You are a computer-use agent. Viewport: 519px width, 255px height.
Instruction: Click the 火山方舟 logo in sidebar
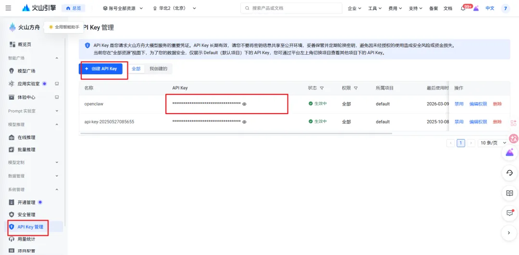(x=25, y=27)
